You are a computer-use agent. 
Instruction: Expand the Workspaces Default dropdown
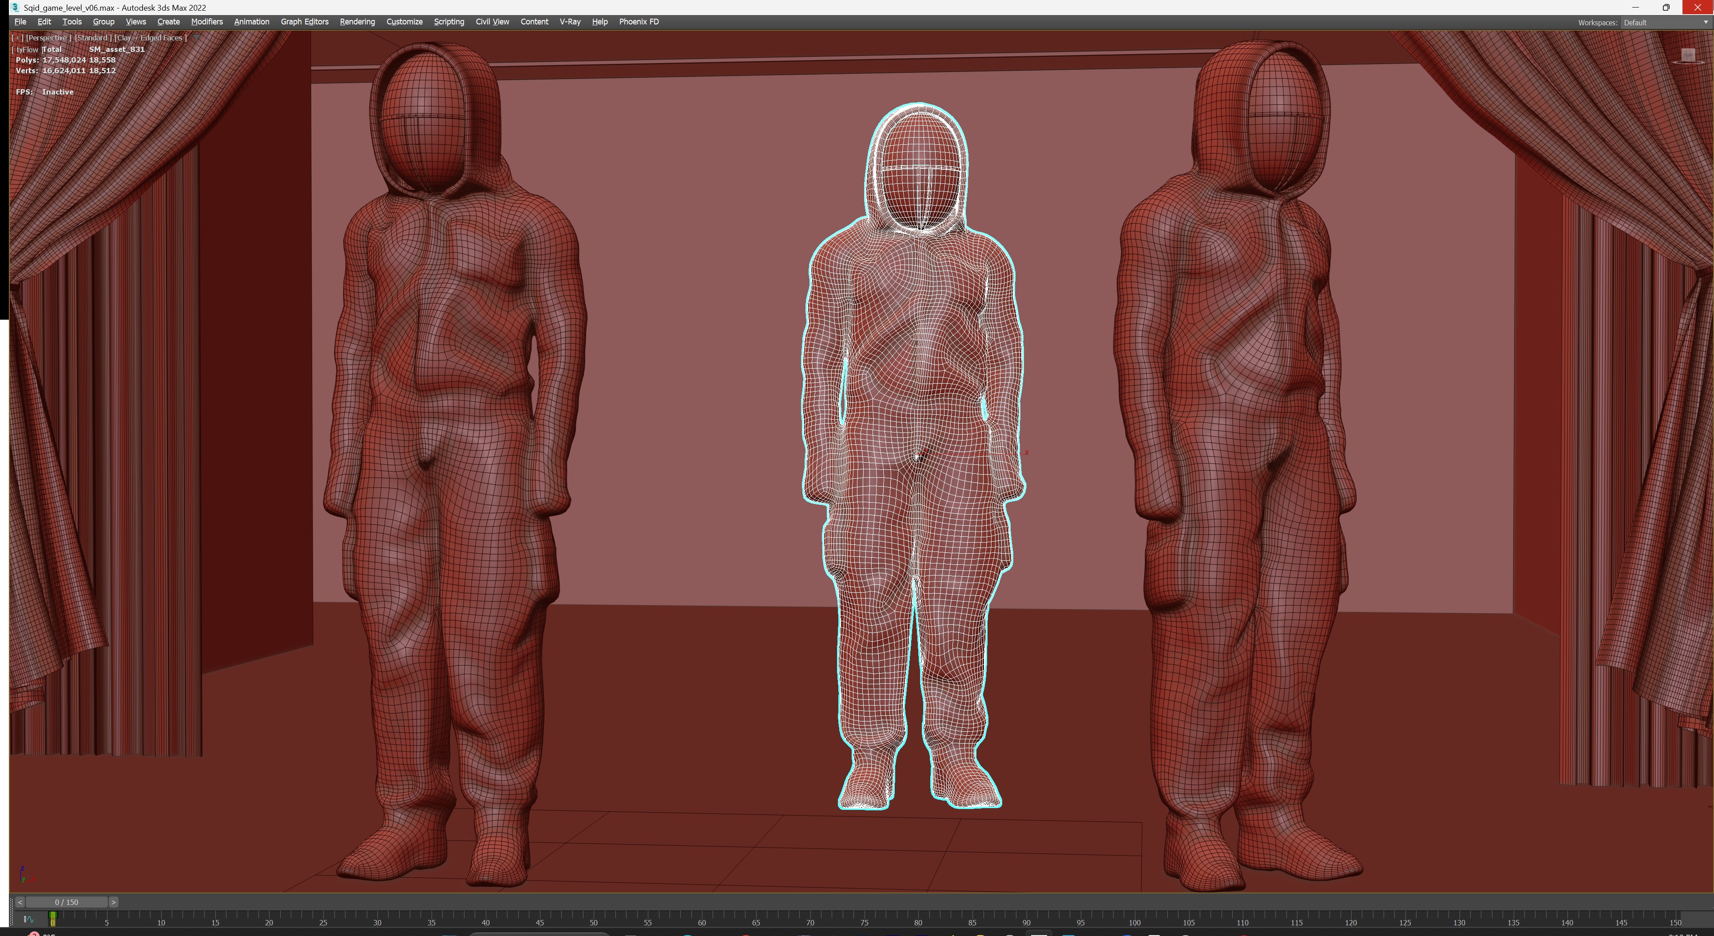tap(1664, 23)
